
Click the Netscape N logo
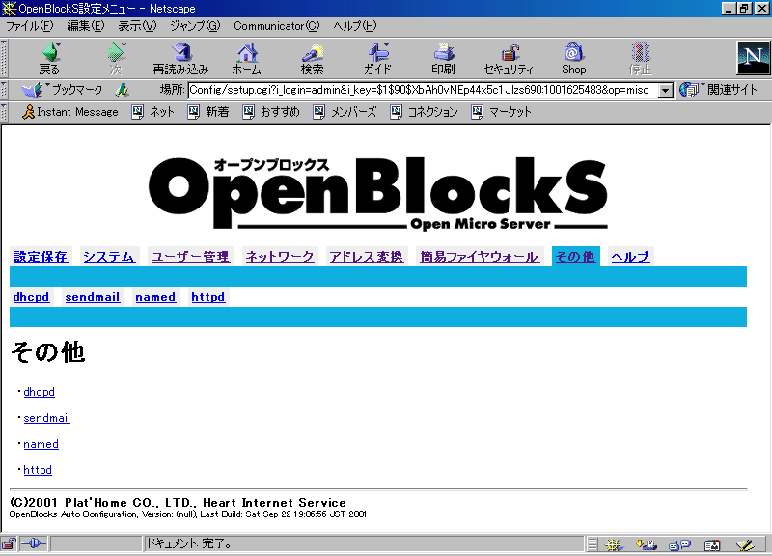(754, 58)
